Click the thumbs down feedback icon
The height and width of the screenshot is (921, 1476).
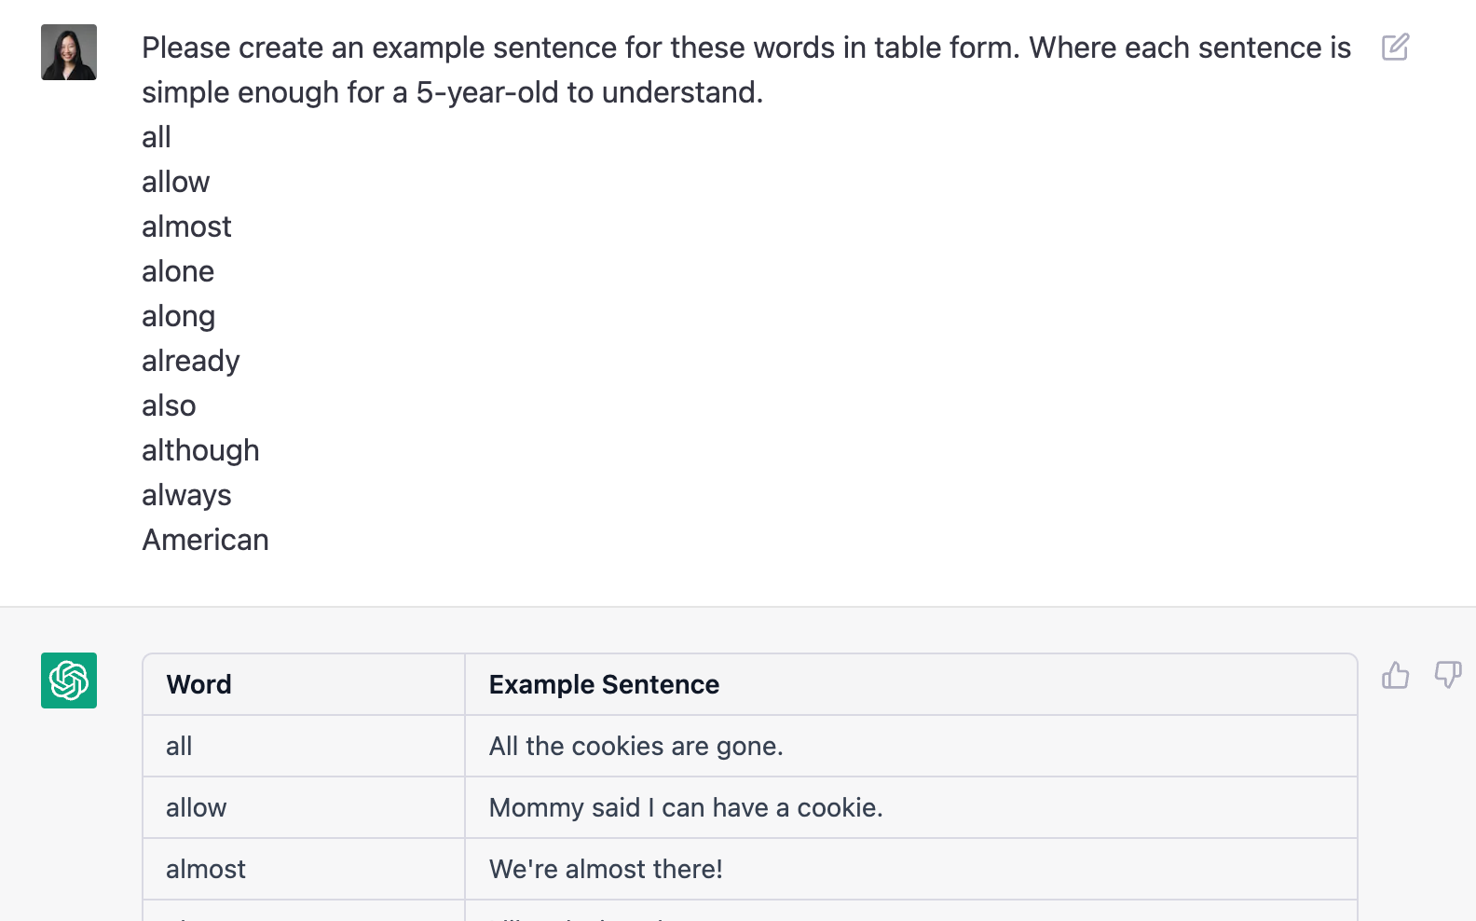[x=1447, y=675]
